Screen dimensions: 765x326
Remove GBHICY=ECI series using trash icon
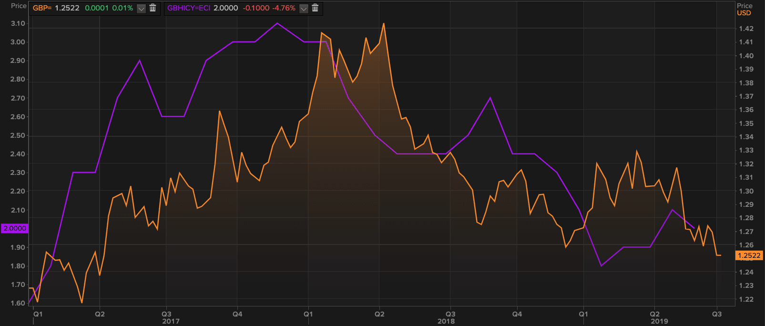[x=315, y=8]
